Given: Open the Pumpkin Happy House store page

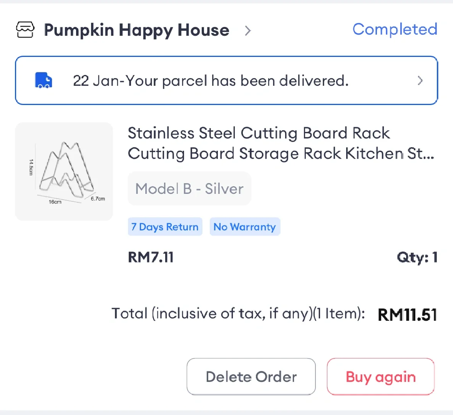Looking at the screenshot, I should tap(136, 30).
